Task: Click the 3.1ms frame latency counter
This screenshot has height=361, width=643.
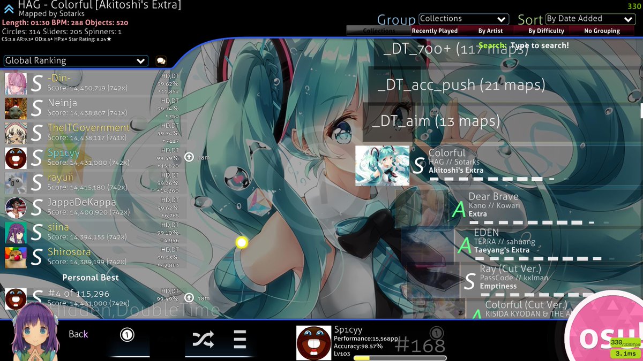Action: (625, 354)
